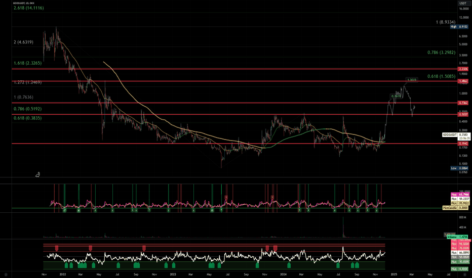The height and width of the screenshot is (278, 472).
Task: Click the grey Plot 50.0000 label
Action: pyautogui.click(x=460, y=257)
